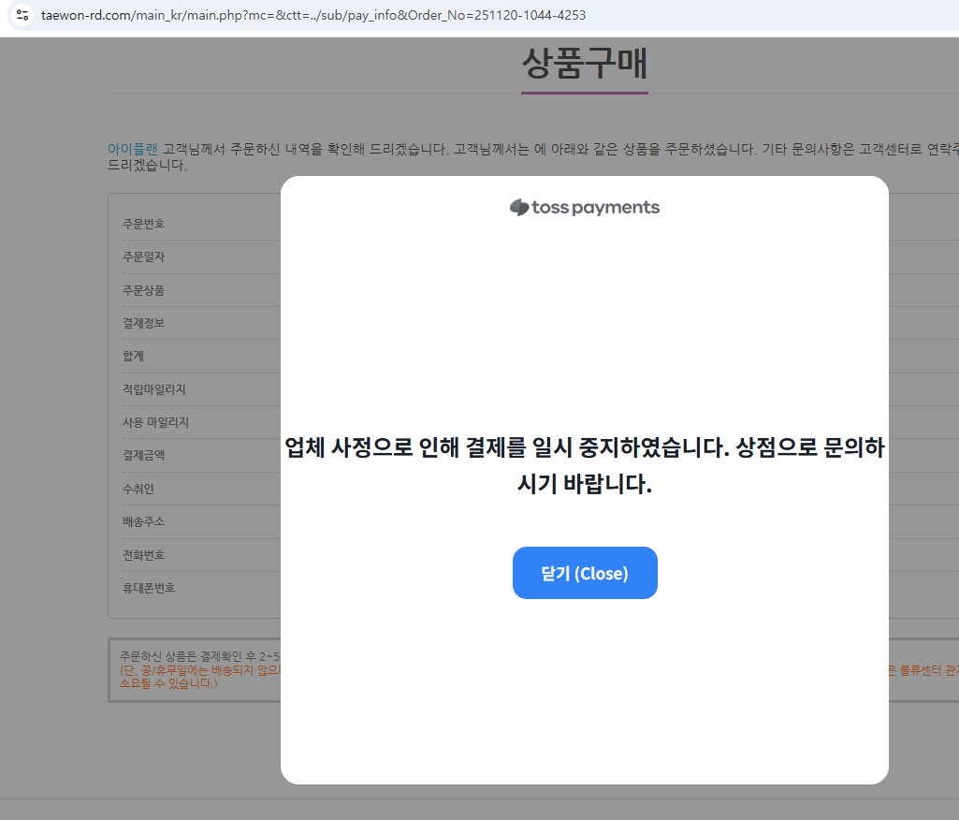This screenshot has height=820, width=959.
Task: Click the payment suspended message in dialog
Action: click(x=585, y=465)
